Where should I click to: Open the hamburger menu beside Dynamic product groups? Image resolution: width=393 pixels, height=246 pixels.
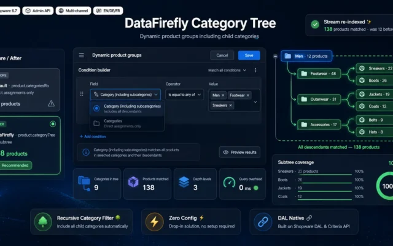point(82,55)
